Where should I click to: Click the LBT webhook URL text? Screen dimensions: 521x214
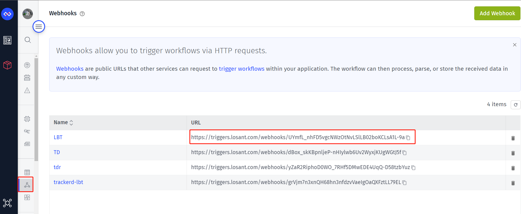click(x=298, y=137)
